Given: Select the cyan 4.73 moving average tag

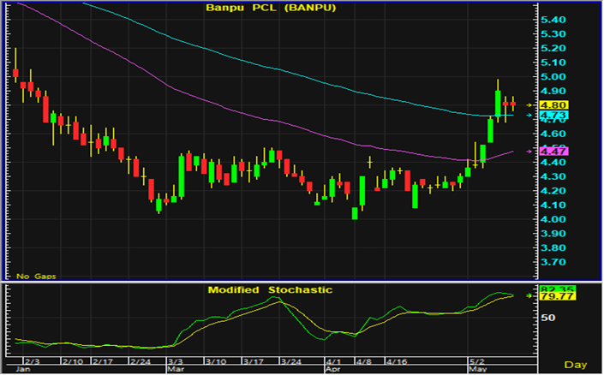Looking at the screenshot, I should (x=554, y=115).
